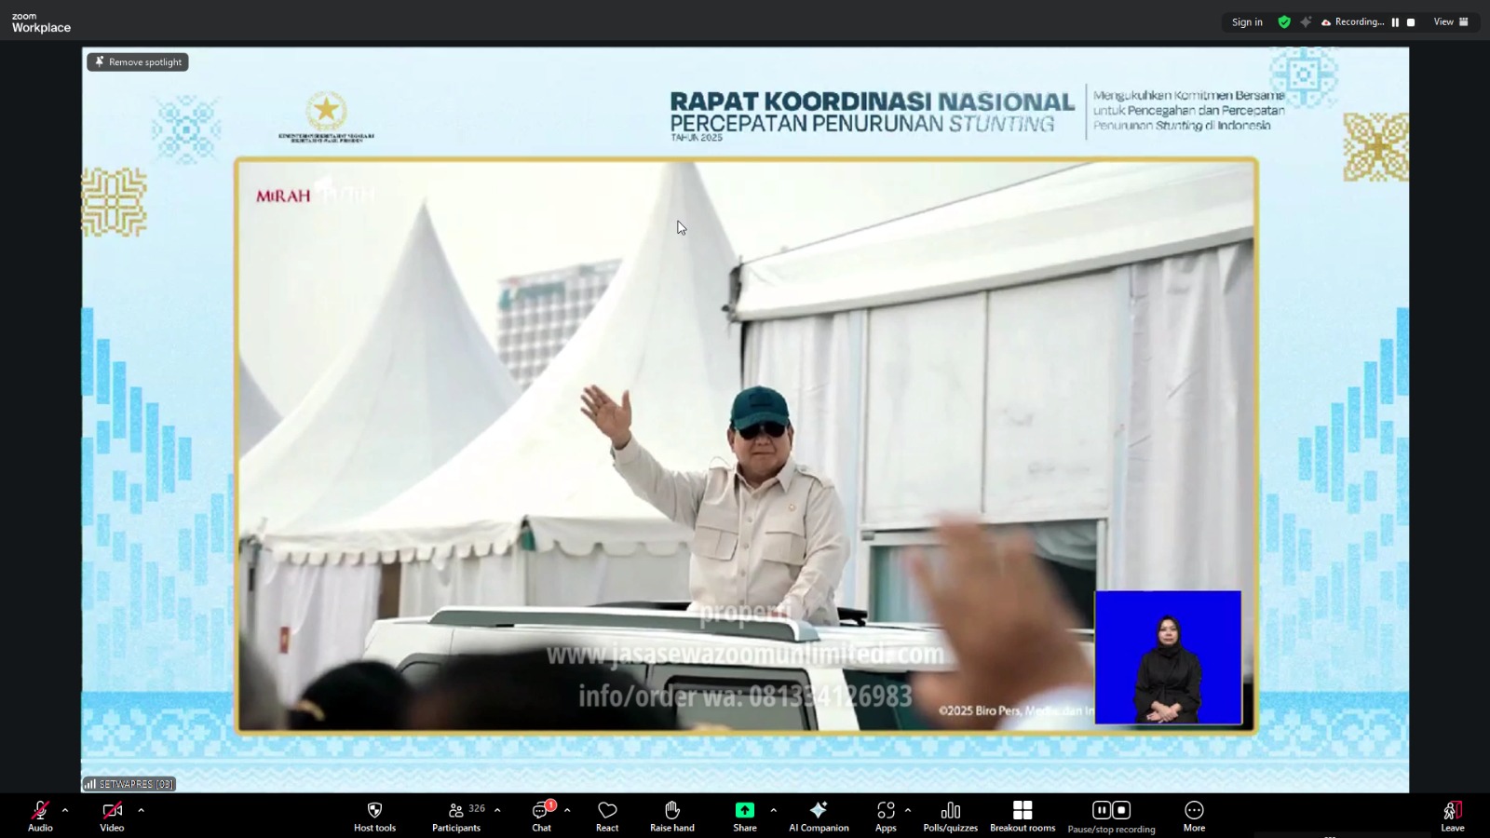The width and height of the screenshot is (1490, 838).
Task: Open Breakout rooms
Action: point(1022,810)
